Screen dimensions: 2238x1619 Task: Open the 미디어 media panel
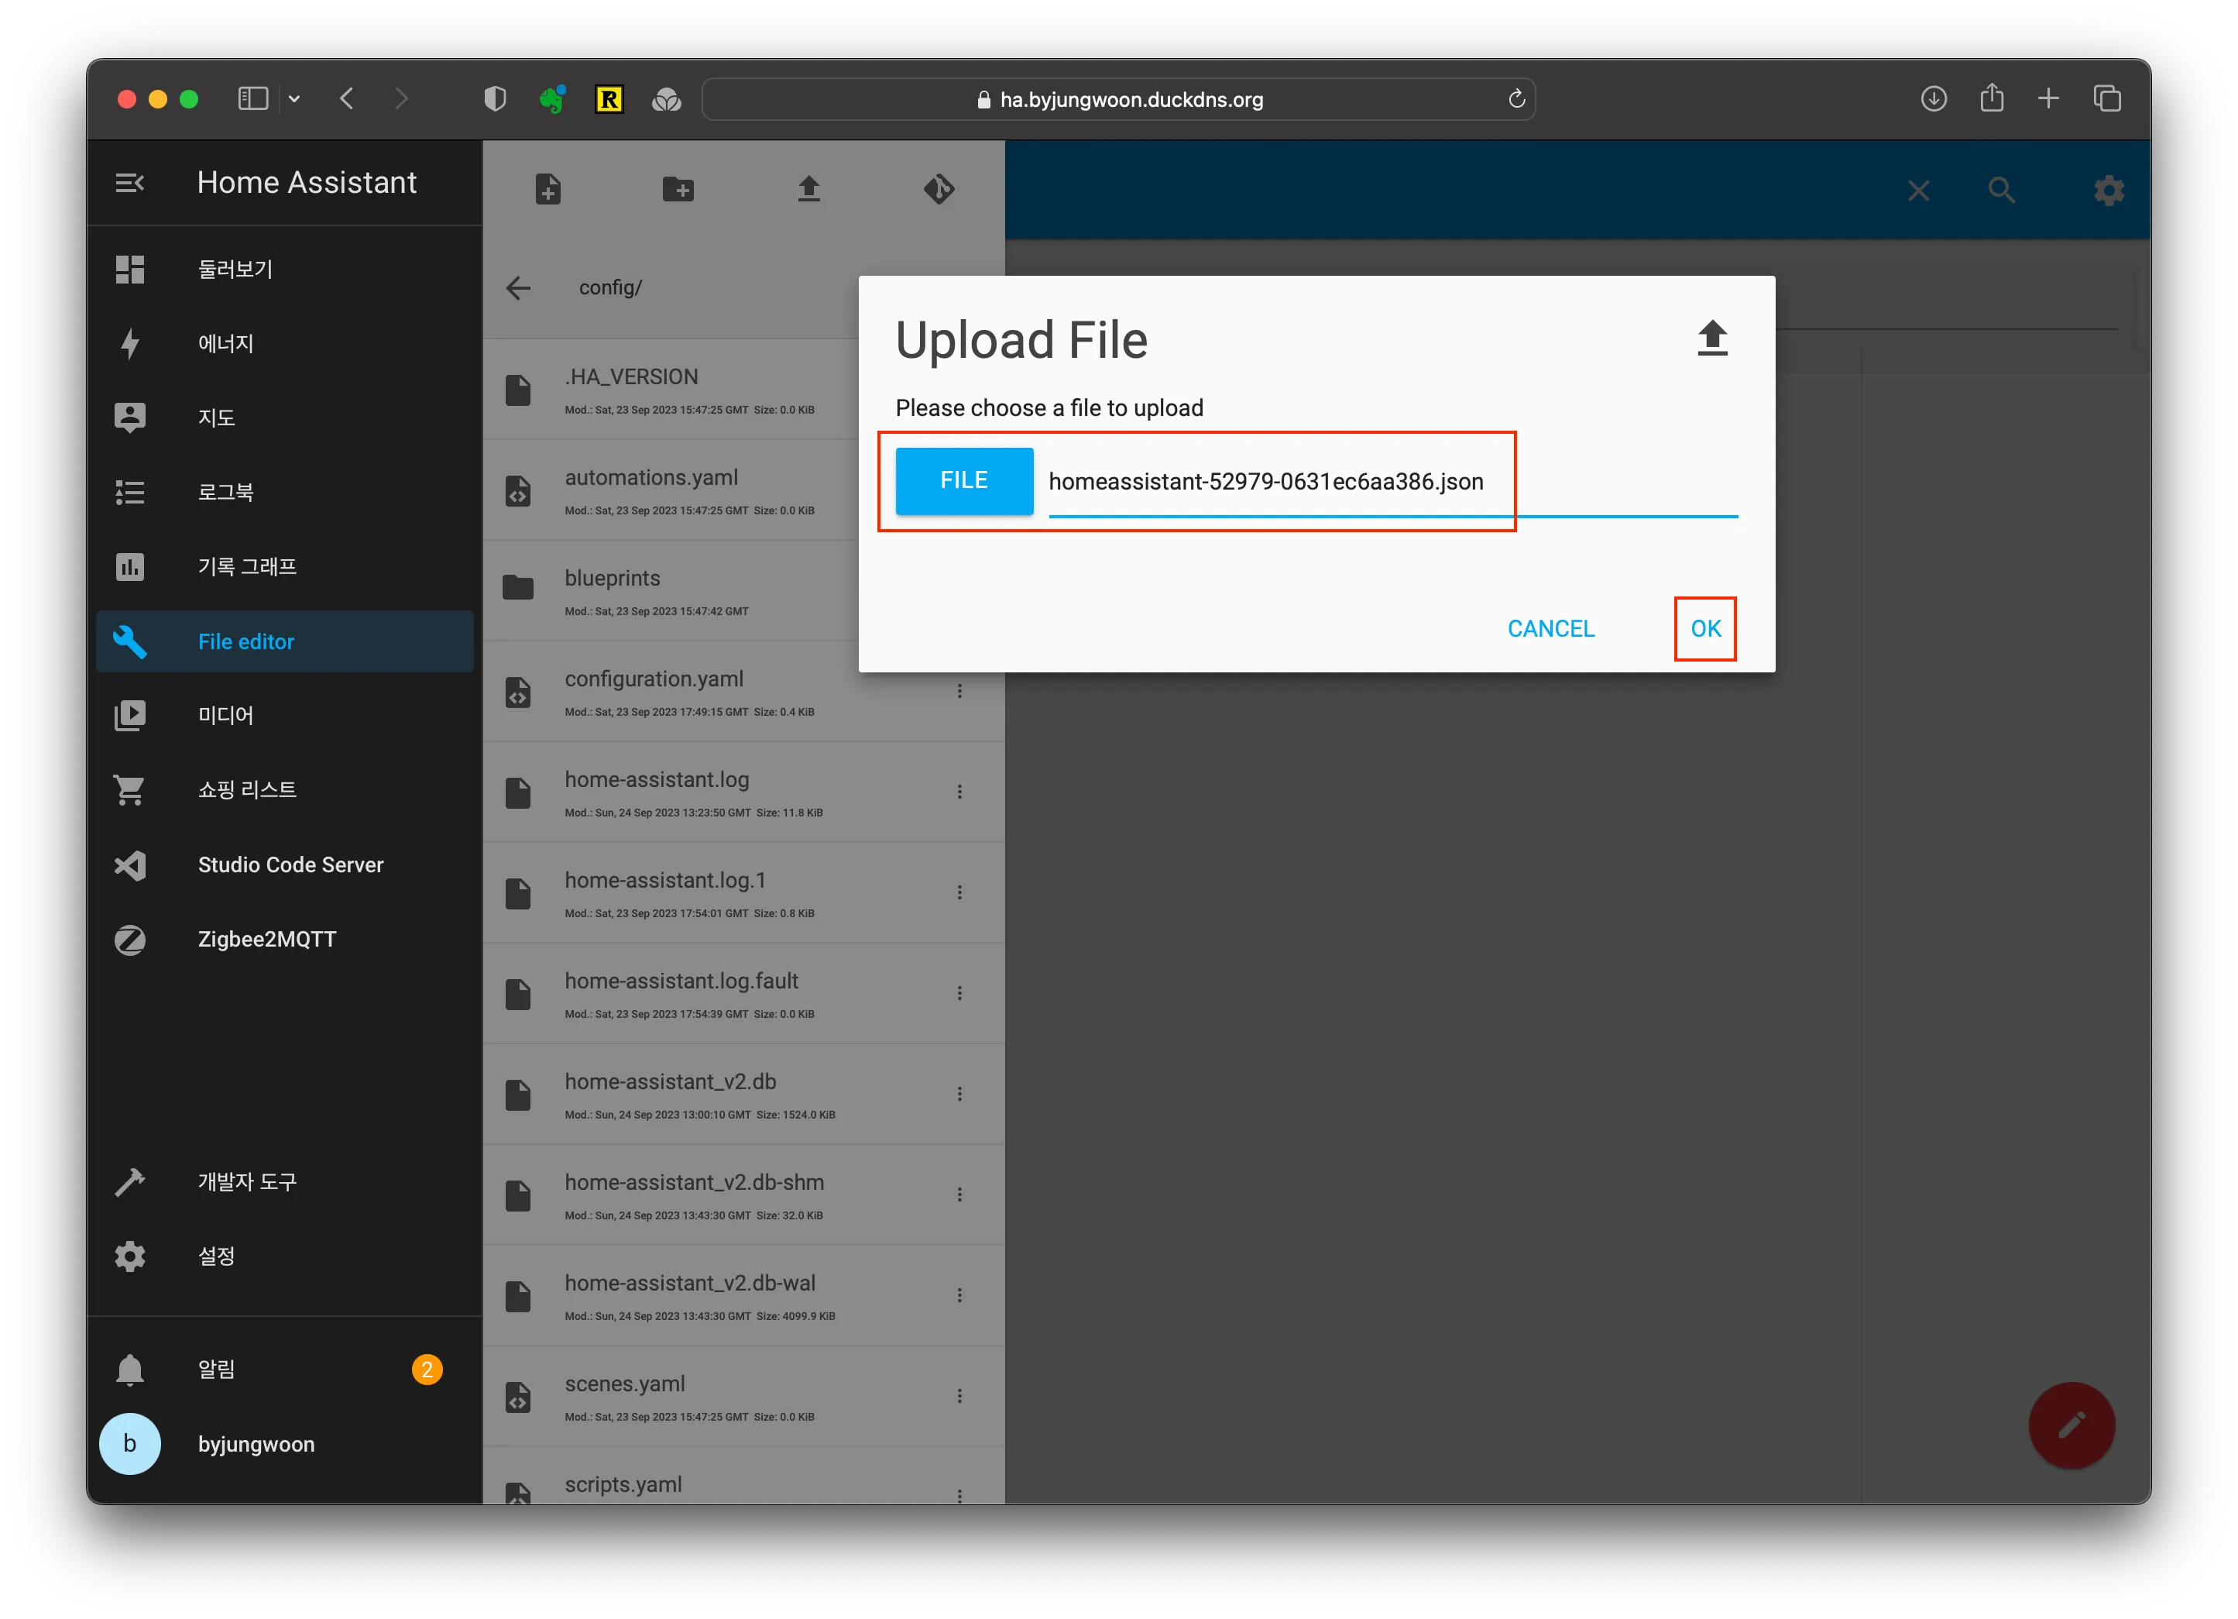tap(284, 715)
